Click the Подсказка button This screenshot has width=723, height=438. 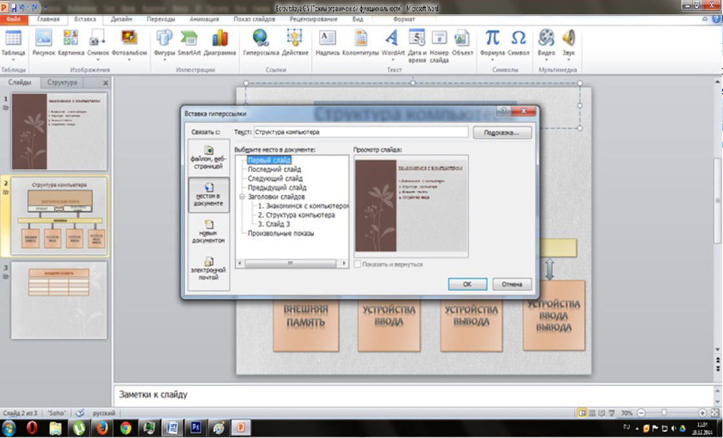click(502, 132)
